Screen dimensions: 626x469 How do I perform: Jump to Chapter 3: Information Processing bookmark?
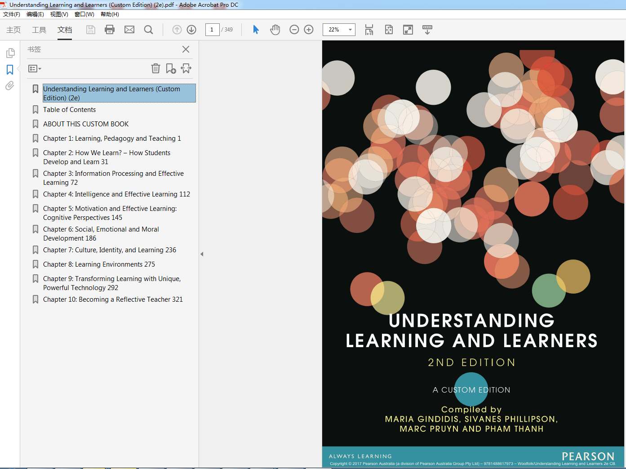[113, 178]
